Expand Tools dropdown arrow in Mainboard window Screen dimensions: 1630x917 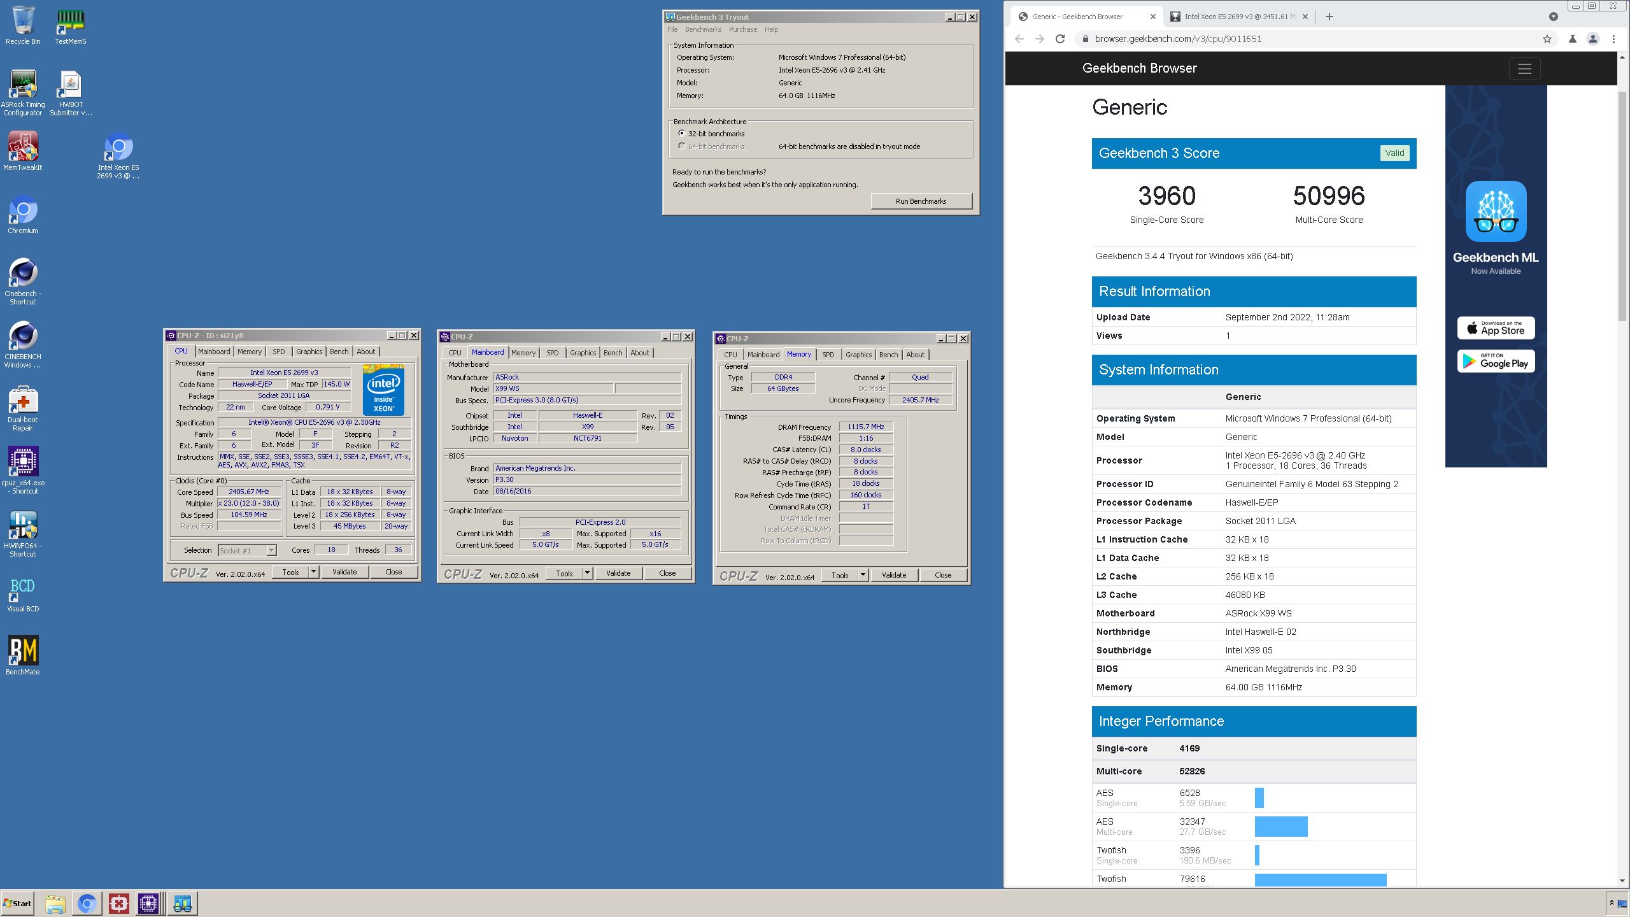tap(587, 573)
